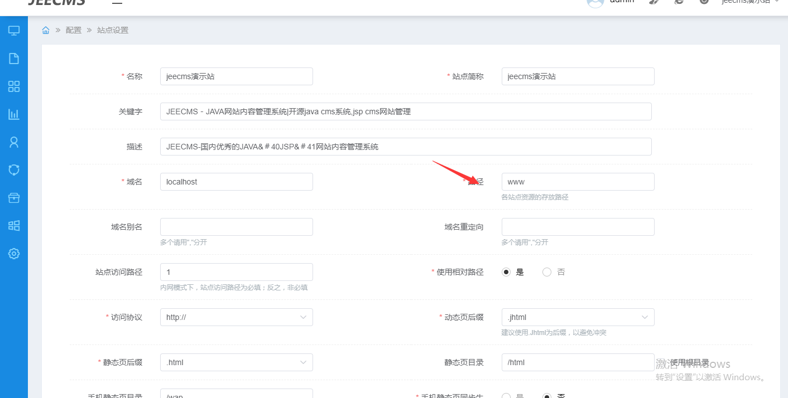Focus the 名称 input field
This screenshot has width=788, height=398.
pos(237,76)
